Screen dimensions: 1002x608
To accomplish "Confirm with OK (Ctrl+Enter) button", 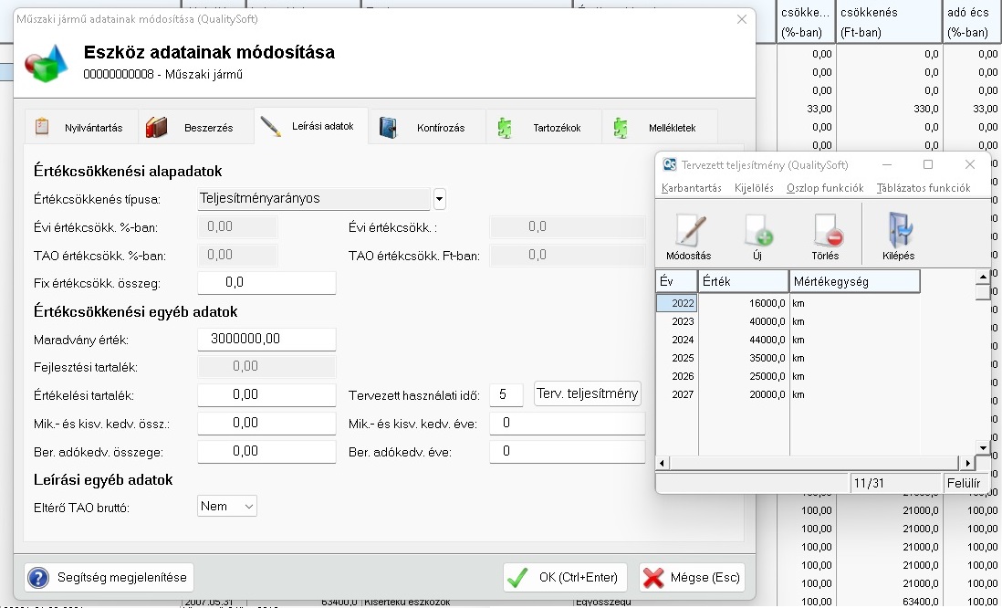I will (565, 577).
